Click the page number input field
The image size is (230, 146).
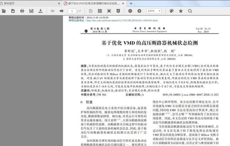(x=72, y=11)
